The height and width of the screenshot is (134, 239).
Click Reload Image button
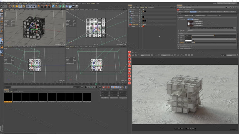[x=198, y=22]
